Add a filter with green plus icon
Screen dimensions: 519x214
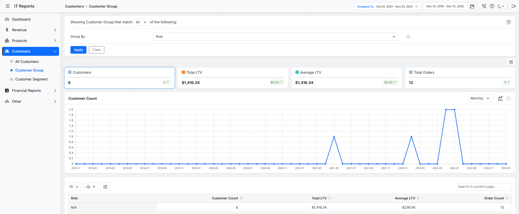click(408, 37)
